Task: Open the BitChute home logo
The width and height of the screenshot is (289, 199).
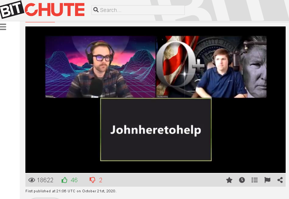Action: pyautogui.click(x=42, y=10)
